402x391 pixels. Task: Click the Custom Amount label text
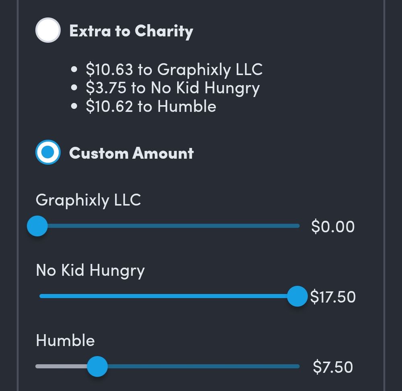point(131,153)
